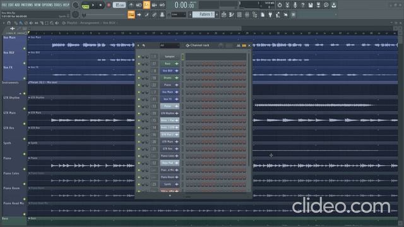Open the snap 'Line' dropdown
The width and height of the screenshot is (404, 227).
point(178,15)
